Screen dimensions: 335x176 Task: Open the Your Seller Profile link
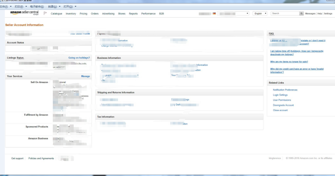pos(80,34)
